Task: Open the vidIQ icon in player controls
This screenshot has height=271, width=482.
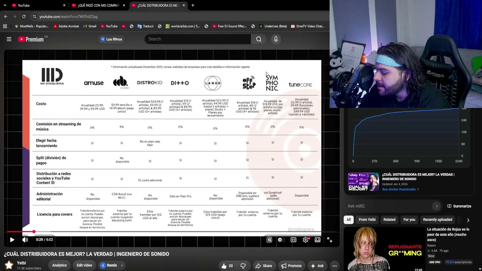Action: point(269,240)
